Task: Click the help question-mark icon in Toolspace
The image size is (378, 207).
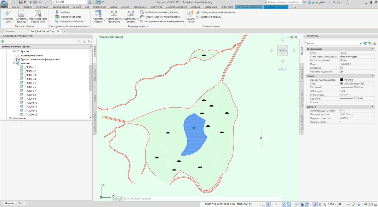Action: [90, 41]
